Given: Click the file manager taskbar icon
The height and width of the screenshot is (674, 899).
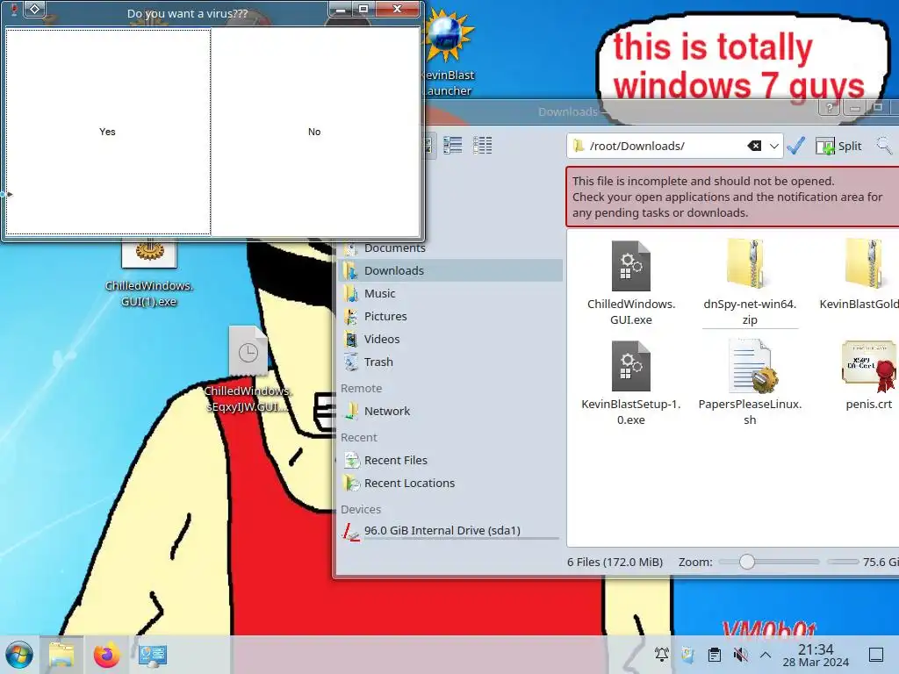Looking at the screenshot, I should [61, 655].
